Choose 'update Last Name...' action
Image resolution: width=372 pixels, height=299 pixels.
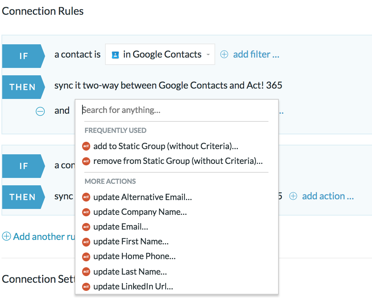point(130,272)
